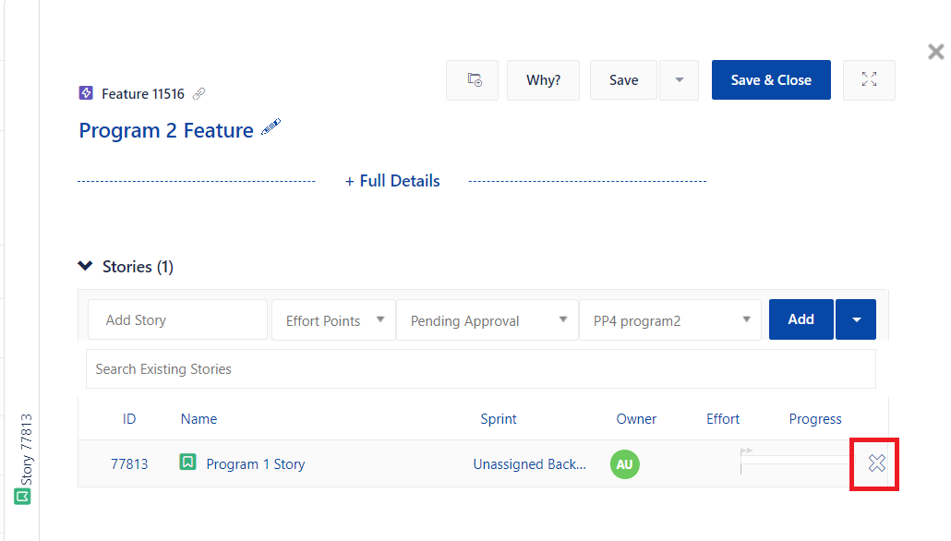Click the full-screen expand arrows icon
Screen dimensions: 951x541
(869, 80)
